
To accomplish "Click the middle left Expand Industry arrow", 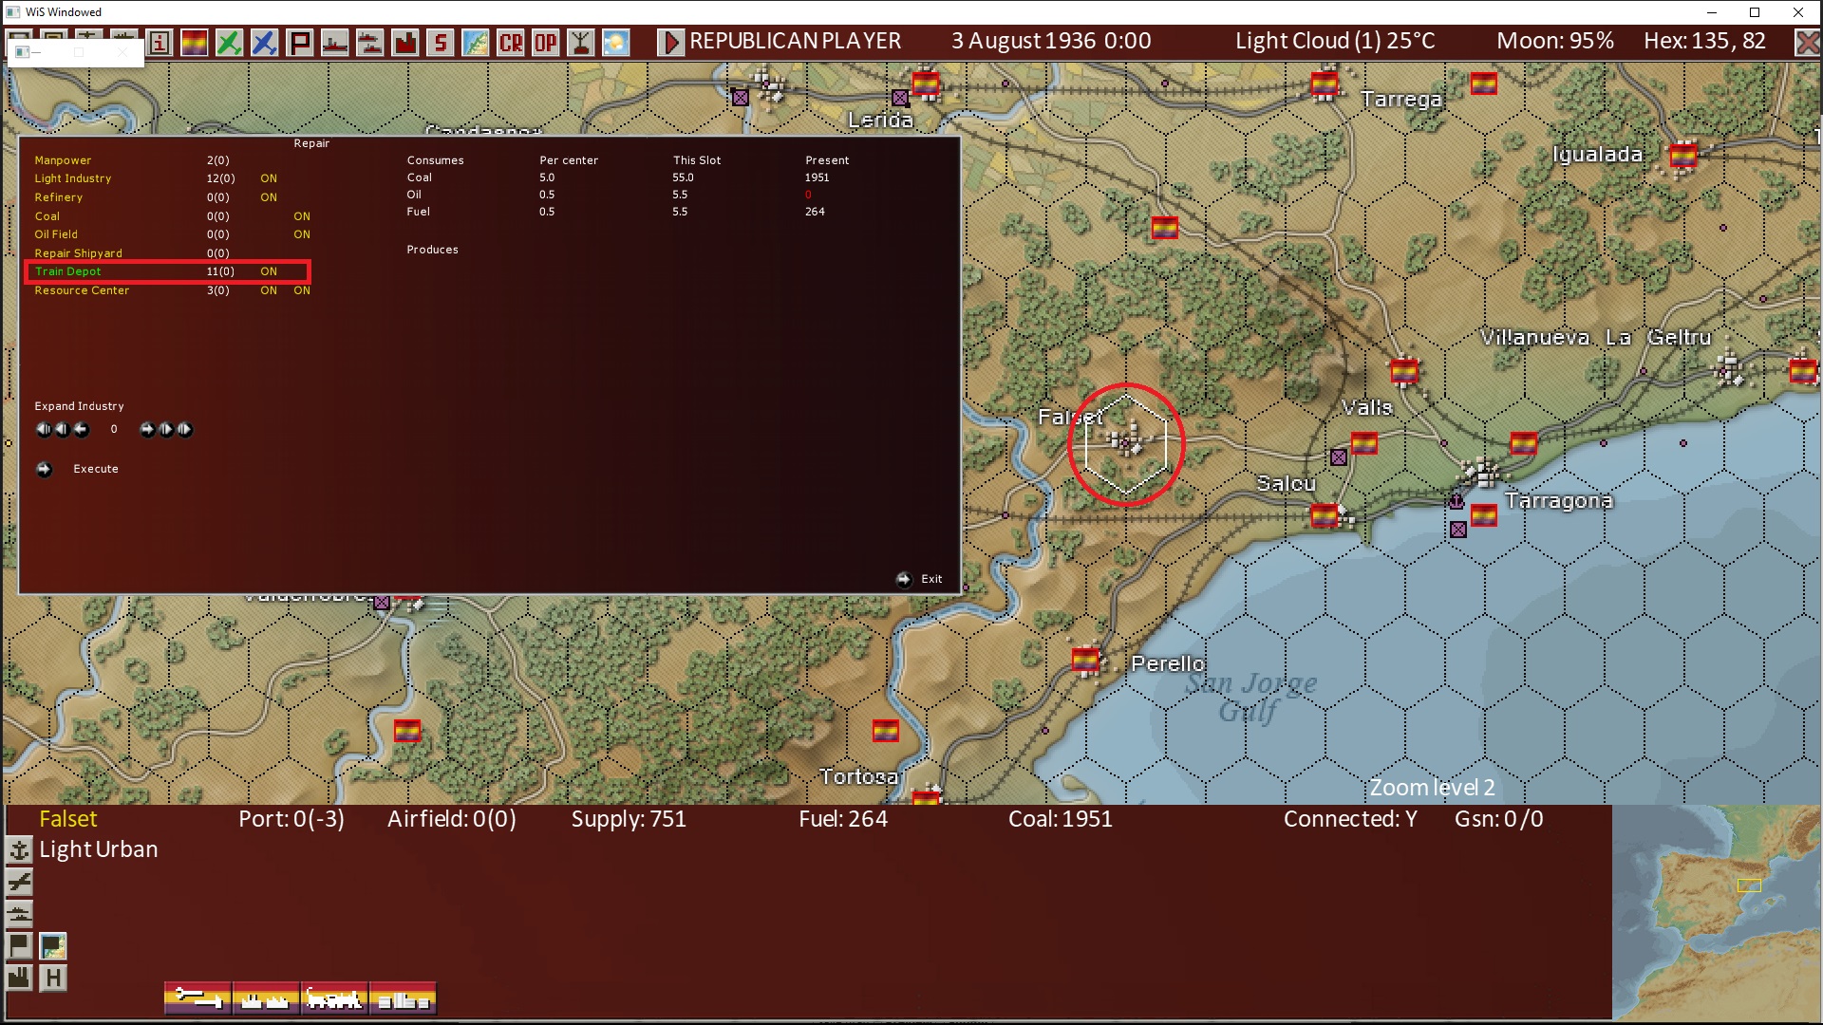I will coord(62,429).
